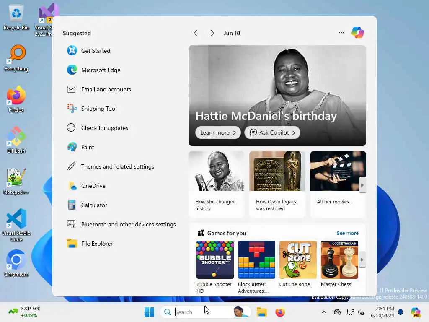429x322 pixels.
Task: Open 'How Oscar legacy was restored' card
Action: (277, 184)
